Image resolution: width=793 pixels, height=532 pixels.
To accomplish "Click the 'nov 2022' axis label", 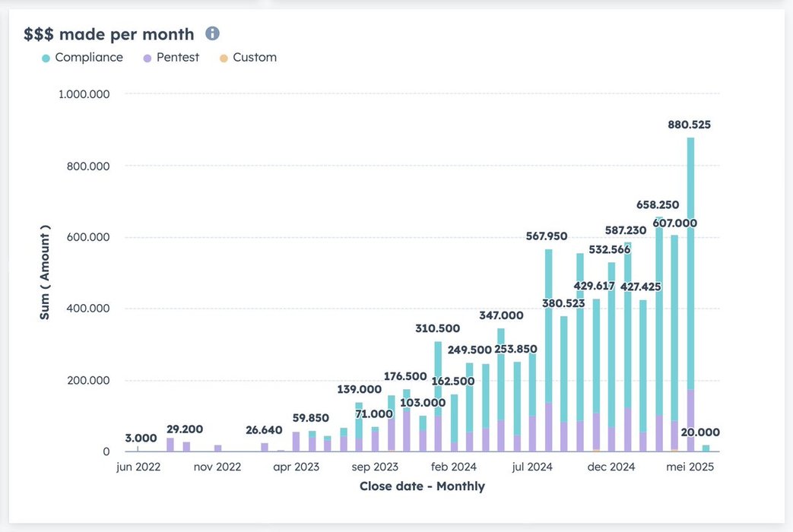I will click(217, 467).
